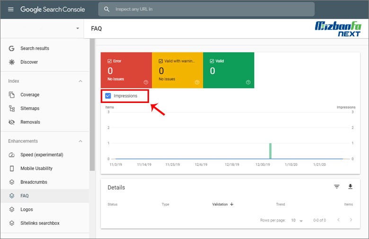Click the Breadcrumbs layers icon
Screen dimensions: 369x239
pyautogui.click(x=11, y=182)
